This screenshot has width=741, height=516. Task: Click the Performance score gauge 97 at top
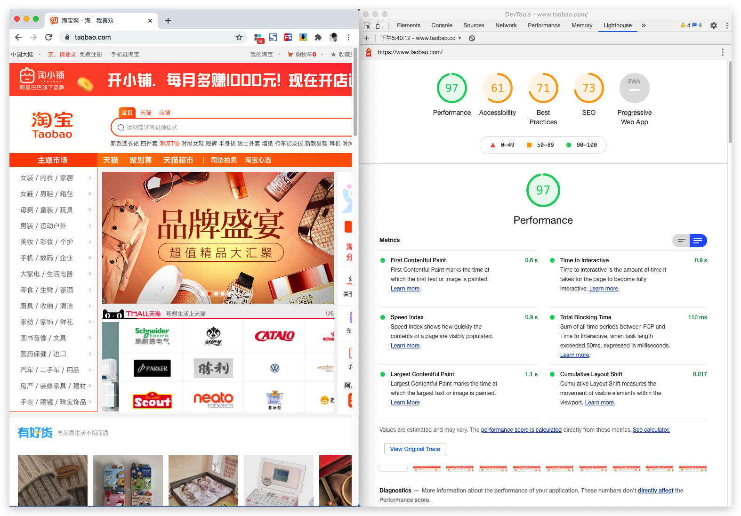pyautogui.click(x=452, y=88)
